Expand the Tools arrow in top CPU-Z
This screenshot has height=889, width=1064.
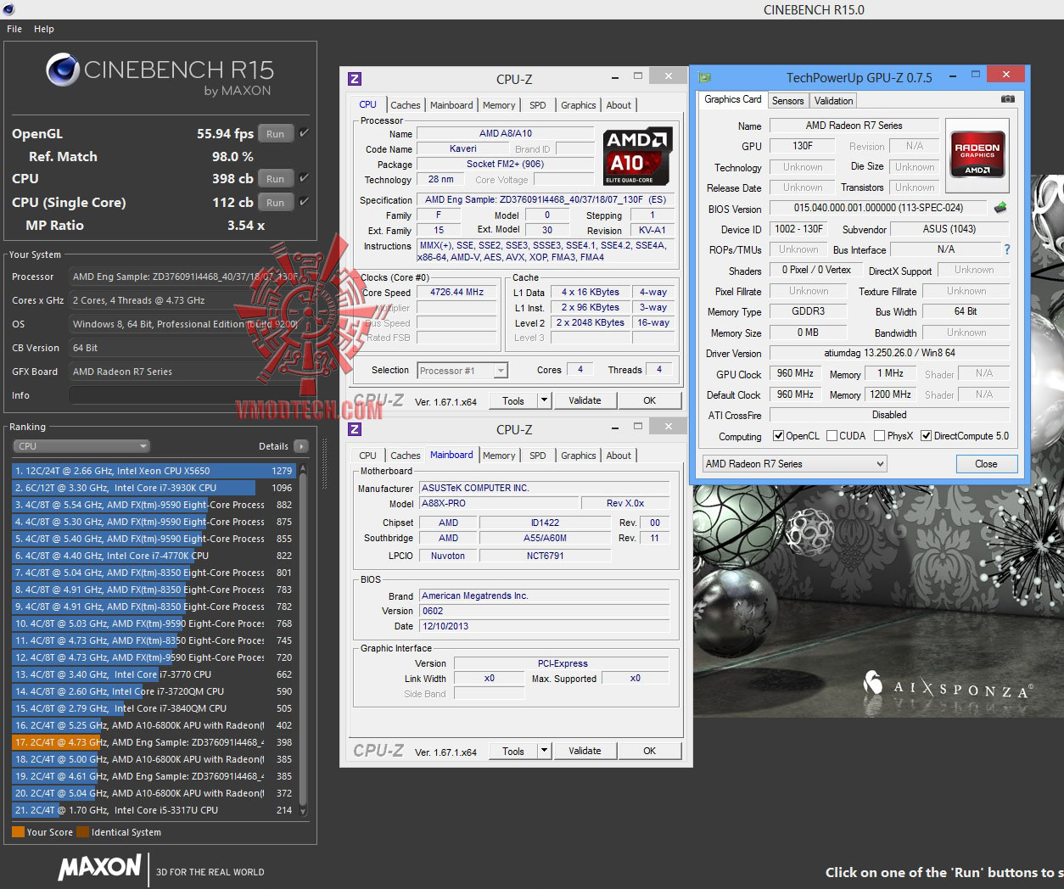coord(544,400)
